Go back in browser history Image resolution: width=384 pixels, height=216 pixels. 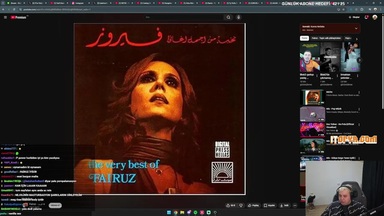[3, 9]
